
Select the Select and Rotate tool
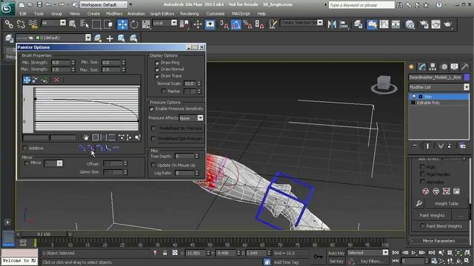pyautogui.click(x=134, y=24)
